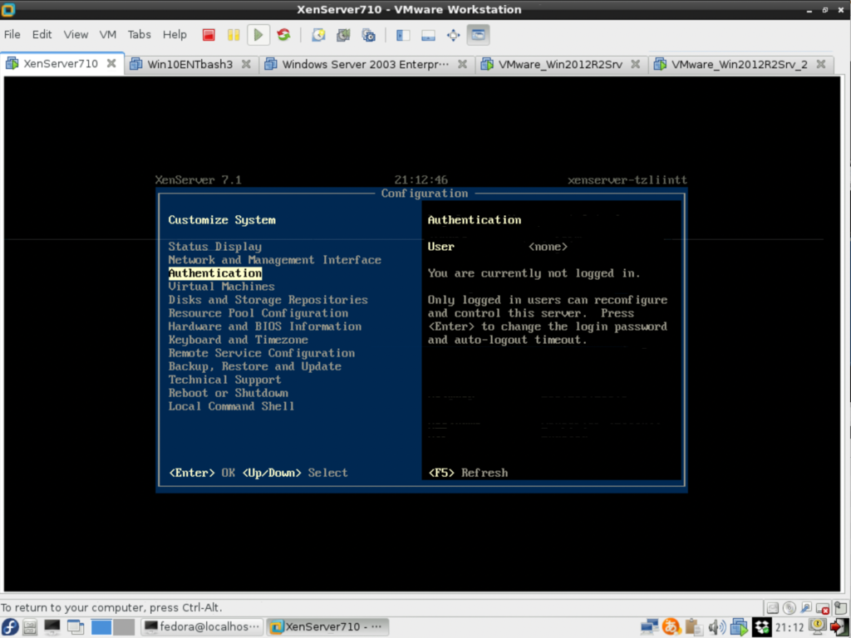This screenshot has width=851, height=638.
Task: Toggle the Unity/console view icon
Action: pos(478,35)
